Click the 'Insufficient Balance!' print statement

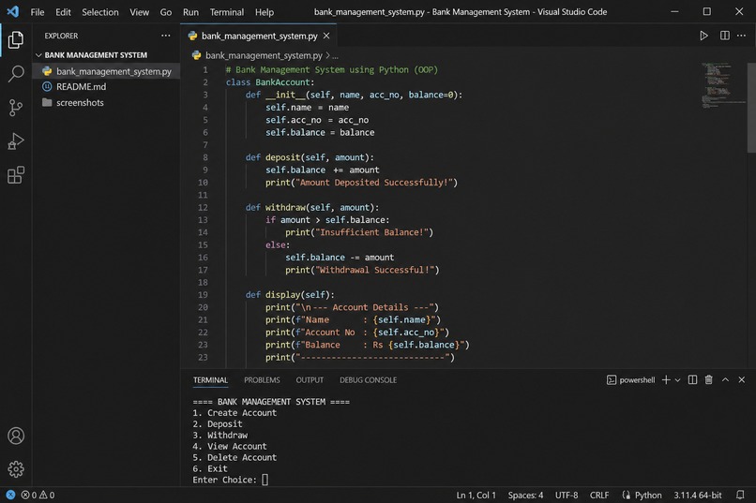(x=359, y=232)
